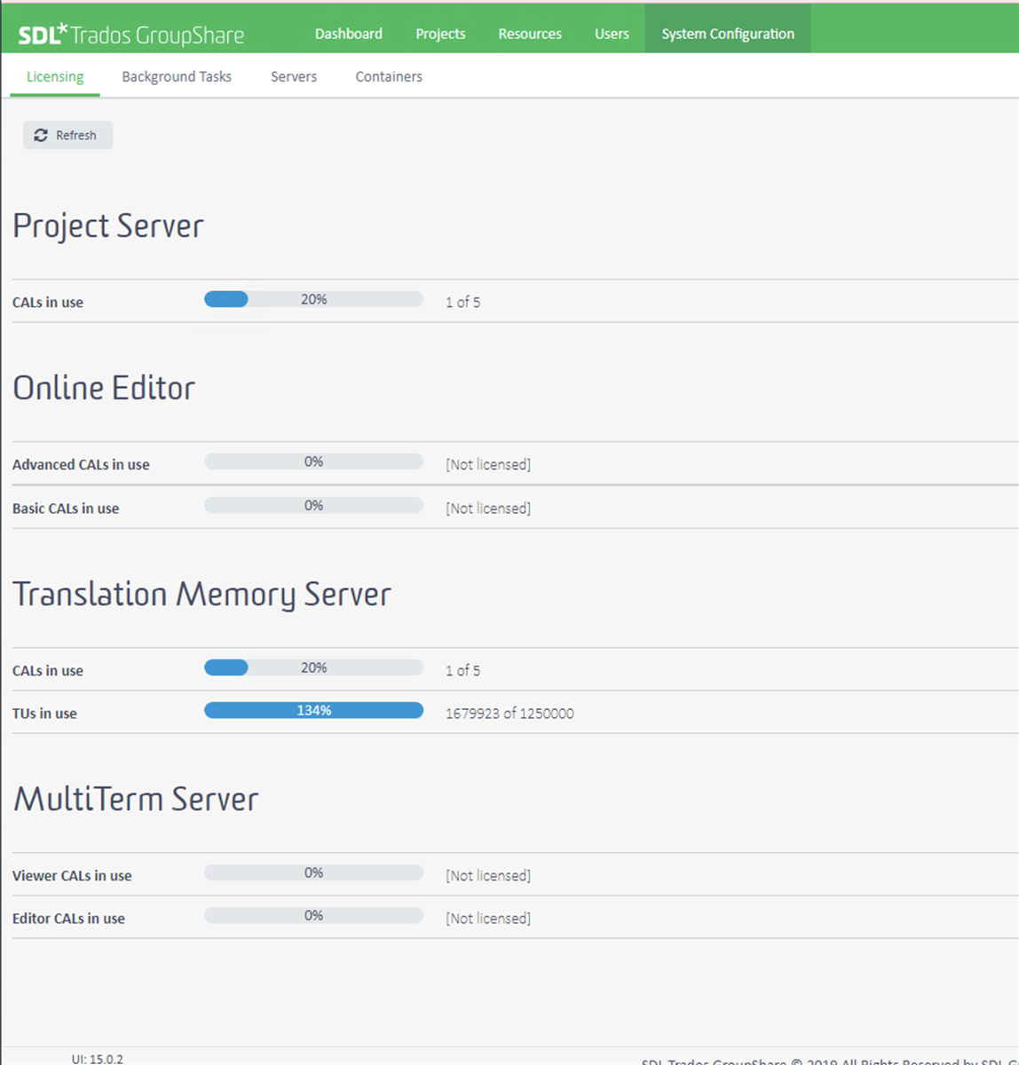Click the Refresh button
This screenshot has height=1065, width=1019.
67,135
